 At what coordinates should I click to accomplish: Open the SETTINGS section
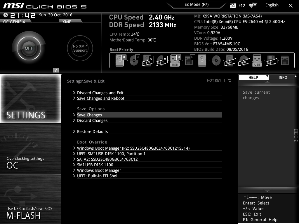pyautogui.click(x=31, y=99)
